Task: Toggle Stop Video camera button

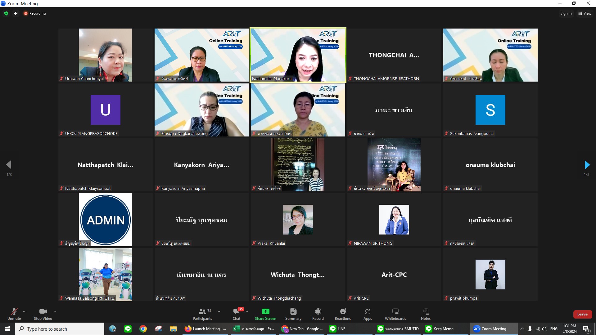Action: [43, 314]
